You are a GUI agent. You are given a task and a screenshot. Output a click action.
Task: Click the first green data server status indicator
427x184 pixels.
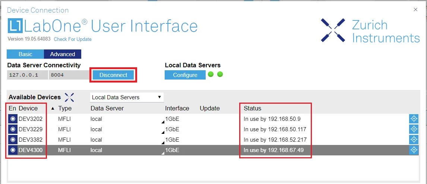point(211,74)
